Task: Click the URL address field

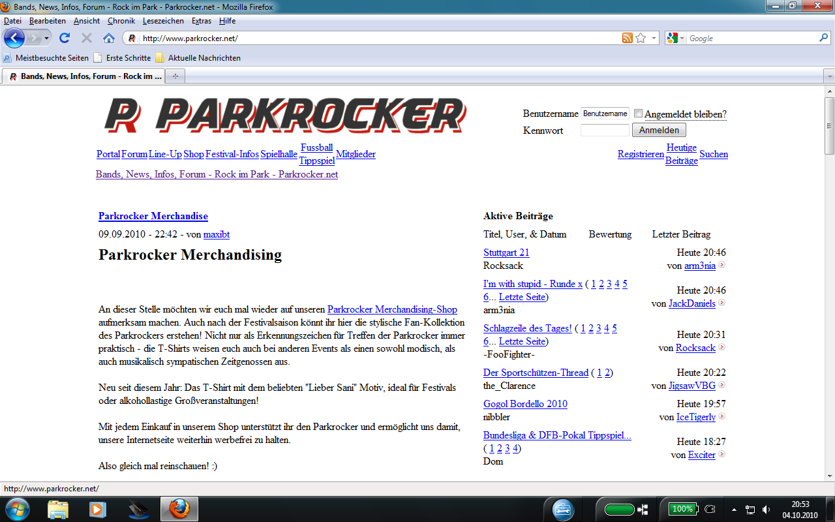Action: click(x=380, y=38)
